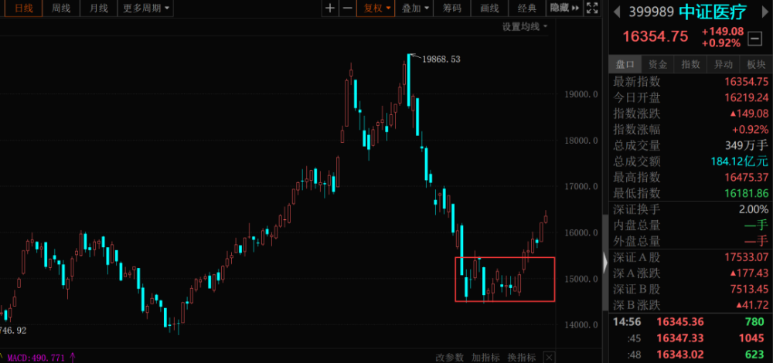The width and height of the screenshot is (773, 363).
Task: Collapse the right quote panel arrow
Action: pyautogui.click(x=606, y=263)
